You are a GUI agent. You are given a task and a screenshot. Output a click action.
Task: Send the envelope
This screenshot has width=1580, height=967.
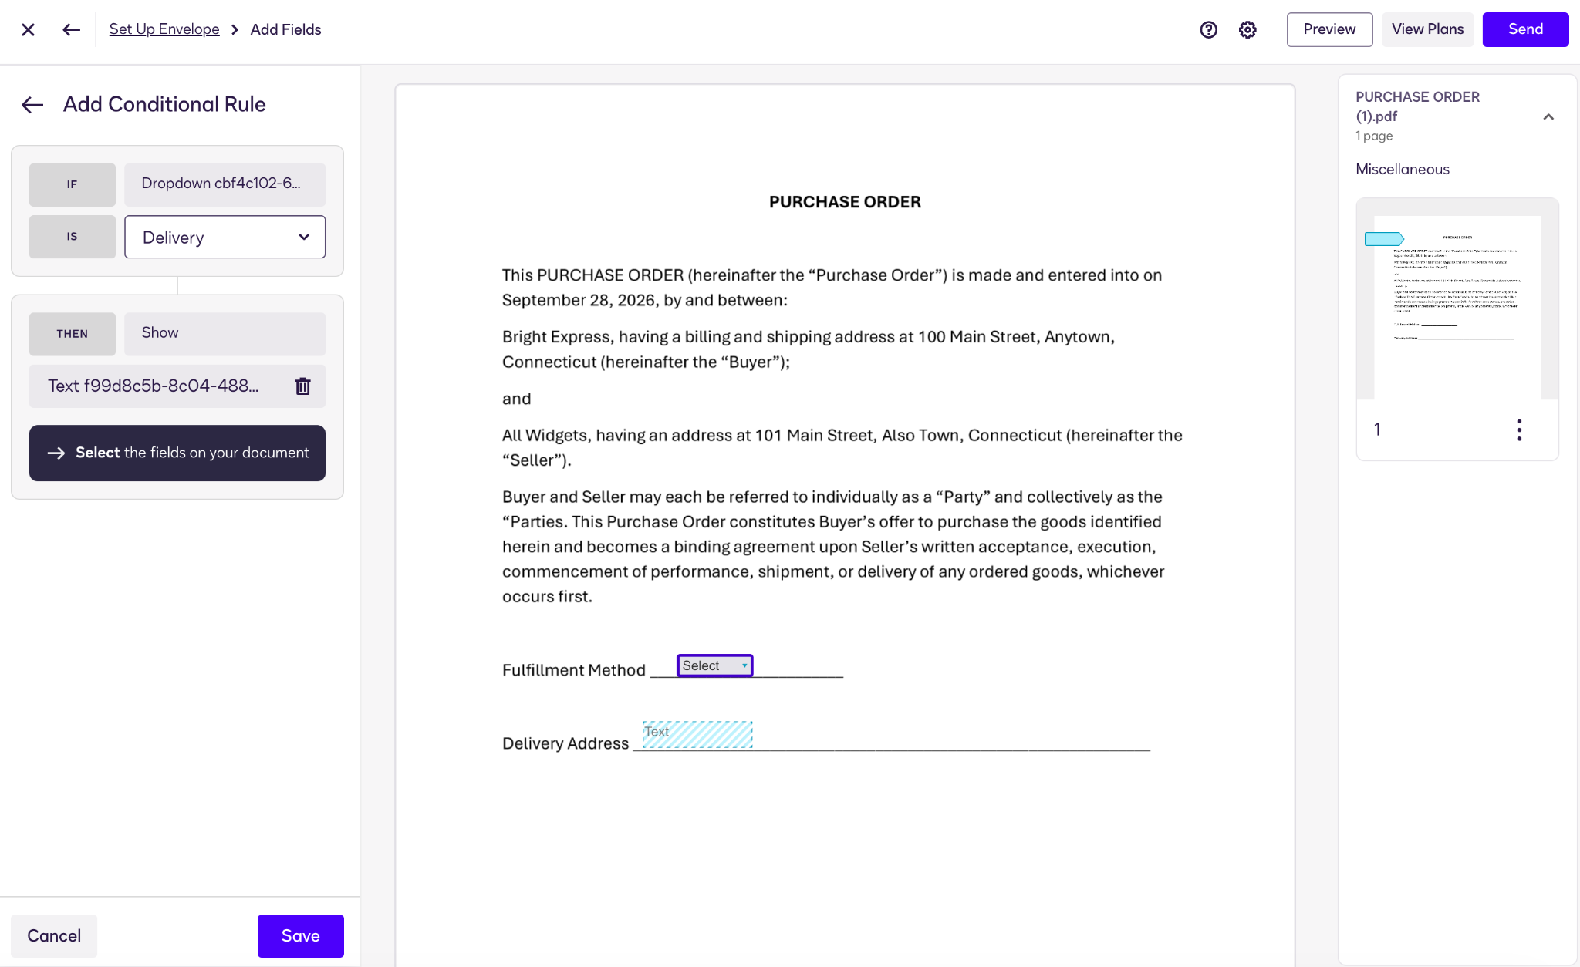(x=1525, y=29)
